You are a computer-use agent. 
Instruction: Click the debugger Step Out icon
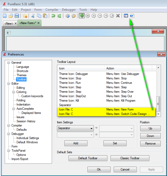coord(112,16)
